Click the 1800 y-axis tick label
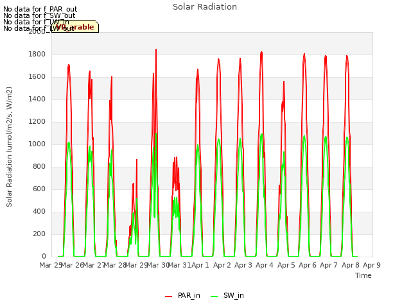Image resolution: width=411 pixels, height=308 pixels. pos(37,54)
